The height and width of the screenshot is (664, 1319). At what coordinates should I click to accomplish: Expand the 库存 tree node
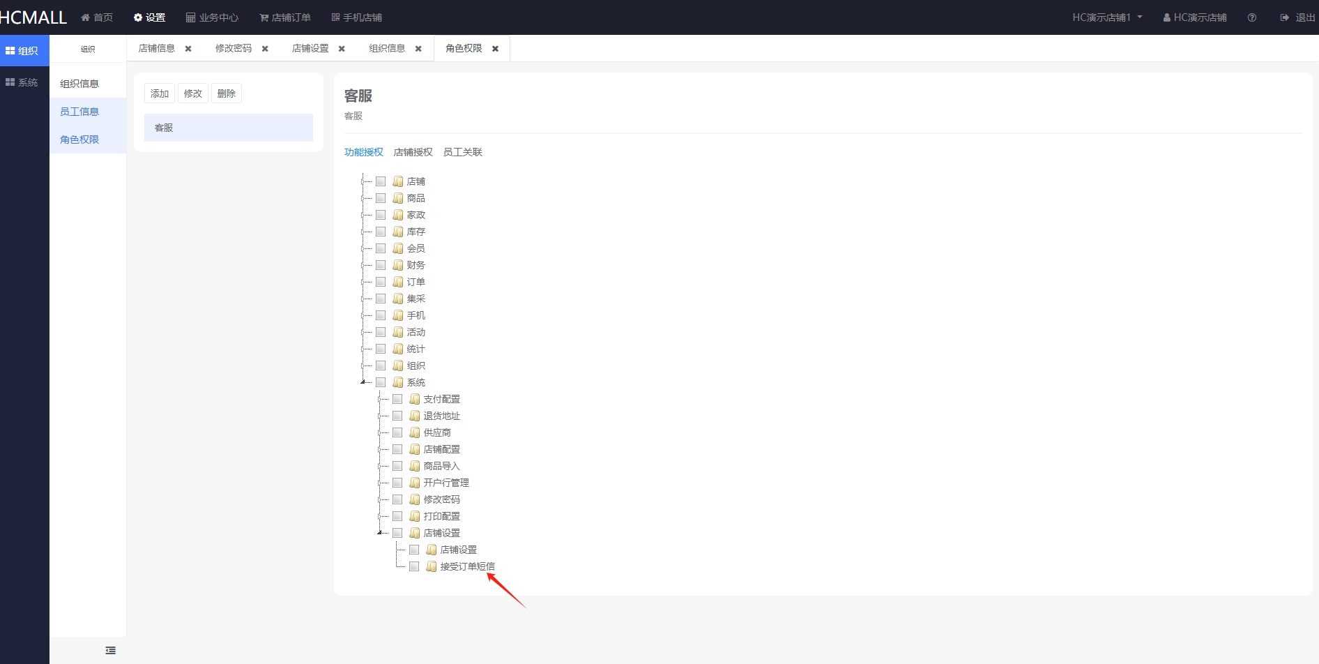click(x=363, y=232)
